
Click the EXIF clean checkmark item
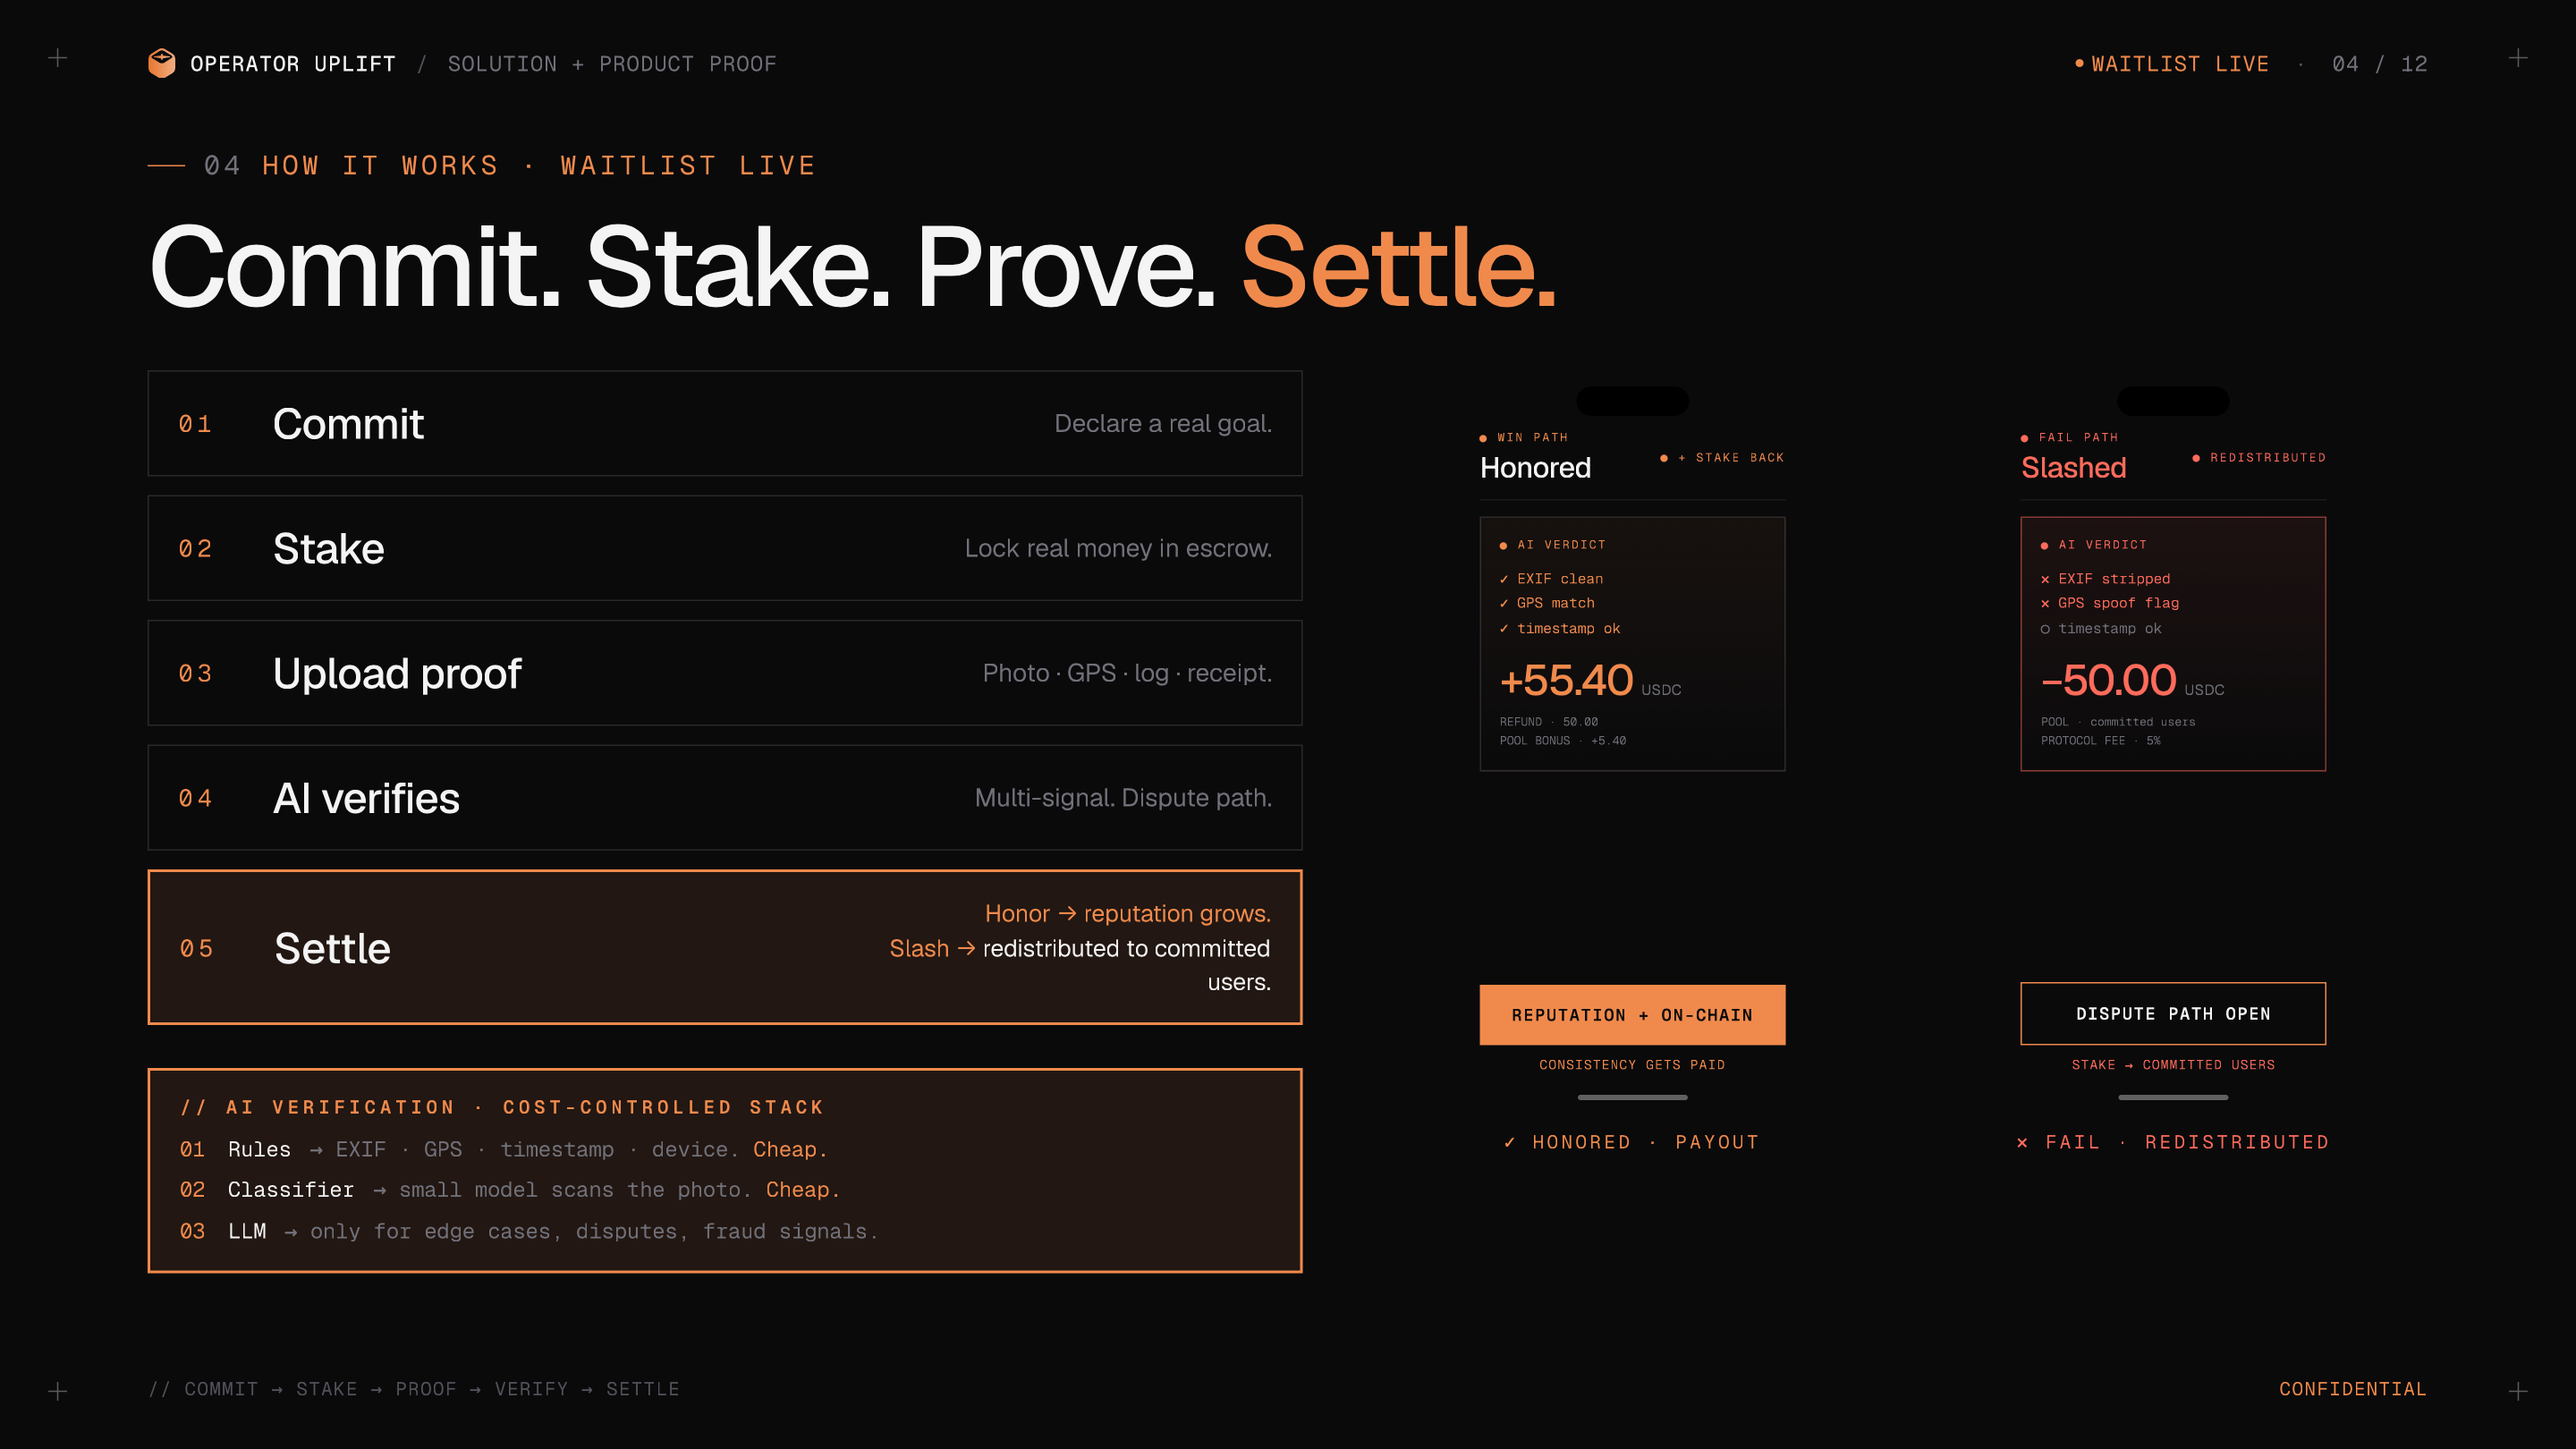[x=1551, y=579]
